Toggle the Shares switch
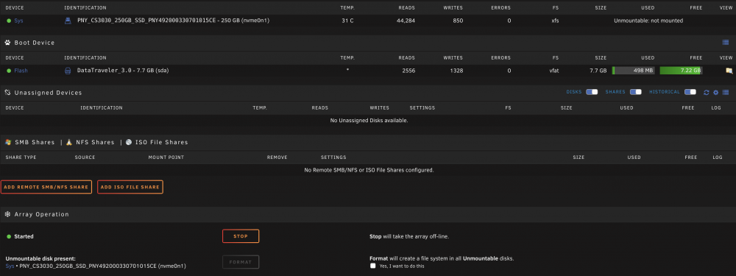This screenshot has height=276, width=736. tap(636, 92)
